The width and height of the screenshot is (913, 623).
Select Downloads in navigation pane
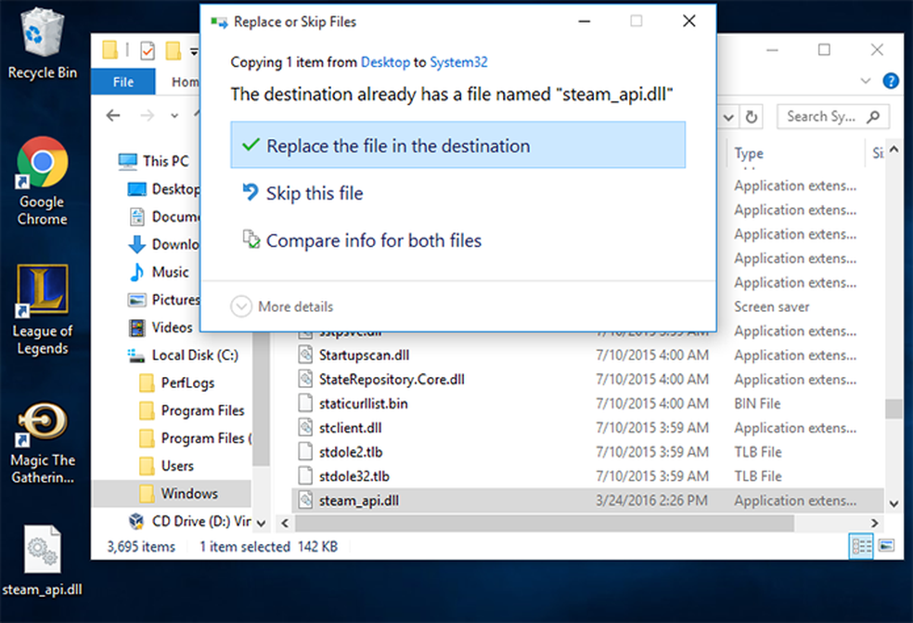163,244
